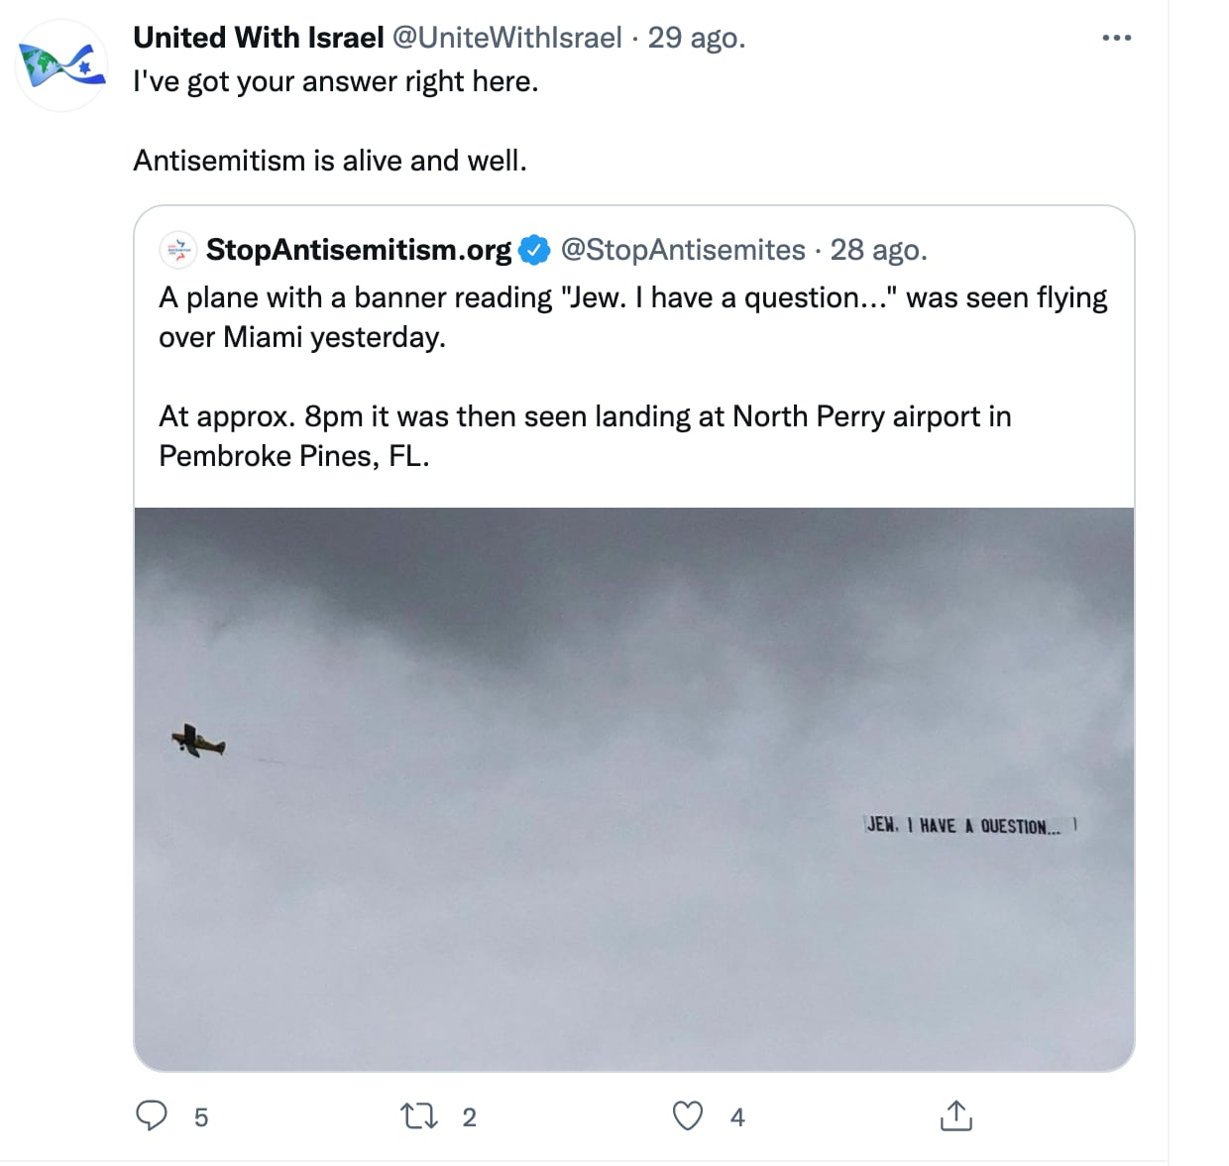Click the small StopAntisemitism.org avatar
This screenshot has height=1166, width=1229.
pyautogui.click(x=177, y=250)
